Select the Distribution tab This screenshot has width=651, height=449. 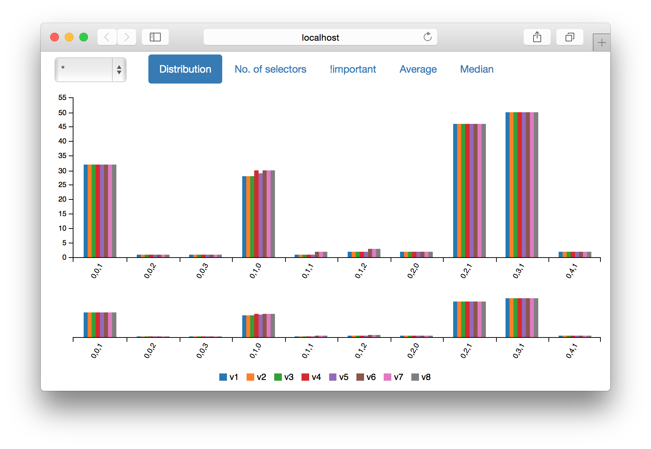185,69
